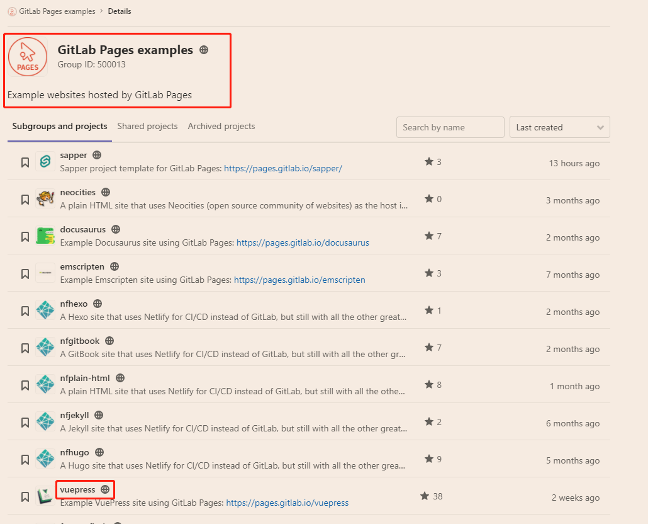This screenshot has height=524, width=648.
Task: Click the globe visibility icon next to nfhugo
Action: tap(99, 452)
